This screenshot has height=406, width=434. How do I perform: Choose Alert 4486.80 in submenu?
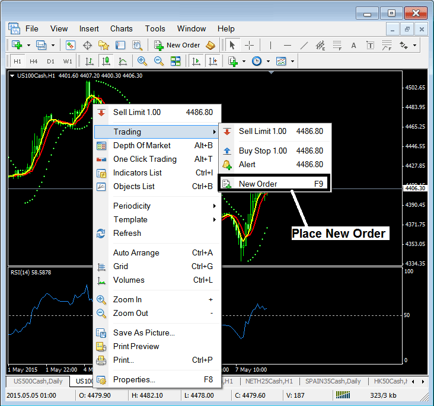(275, 164)
